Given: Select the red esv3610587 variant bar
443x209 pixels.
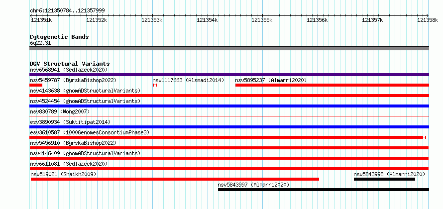Looking at the screenshot, I should click(x=227, y=137).
